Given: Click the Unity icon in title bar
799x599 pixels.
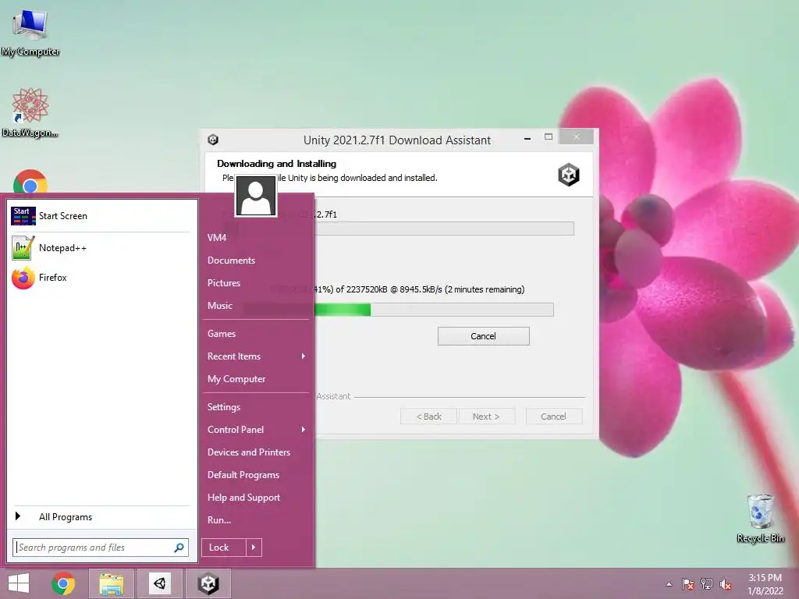Looking at the screenshot, I should (213, 140).
